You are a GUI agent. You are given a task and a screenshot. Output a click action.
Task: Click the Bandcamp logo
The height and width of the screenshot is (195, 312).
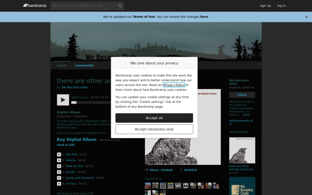pyautogui.click(x=35, y=6)
